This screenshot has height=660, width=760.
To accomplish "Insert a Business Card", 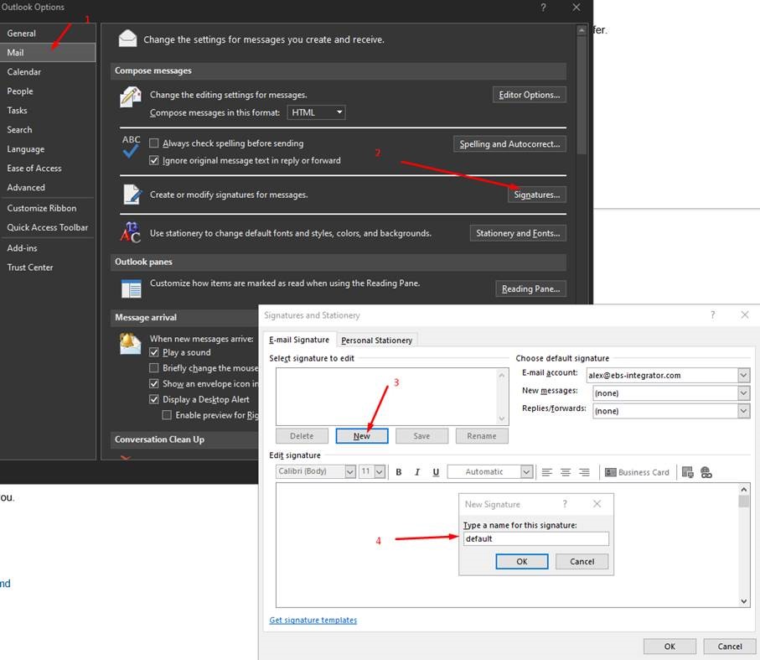I will (x=637, y=472).
